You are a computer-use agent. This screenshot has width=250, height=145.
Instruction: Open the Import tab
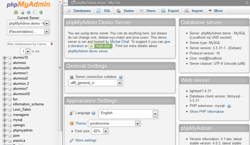[194, 11]
